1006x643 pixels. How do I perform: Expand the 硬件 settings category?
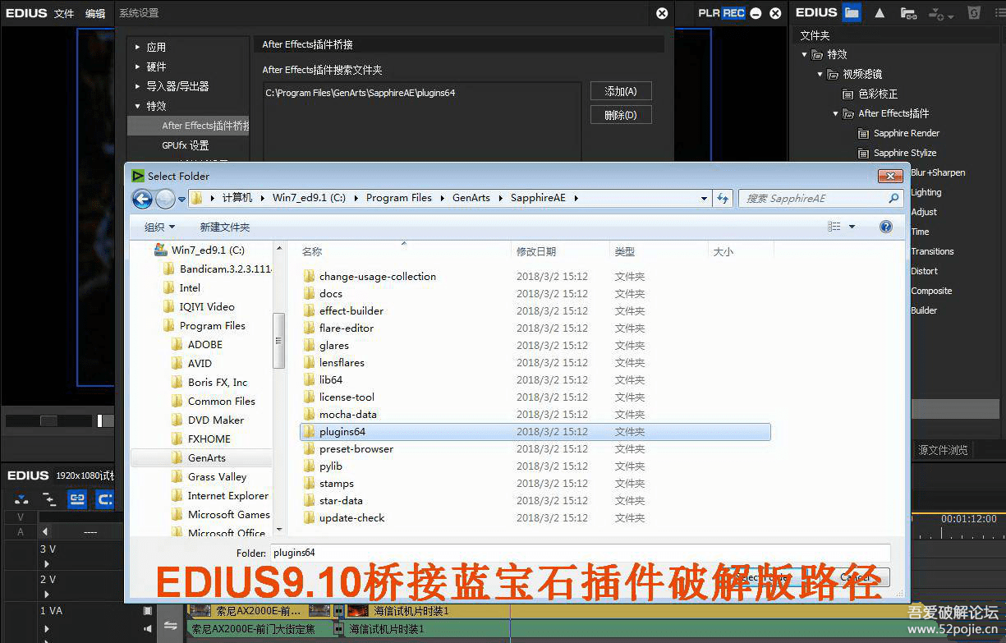pos(138,67)
